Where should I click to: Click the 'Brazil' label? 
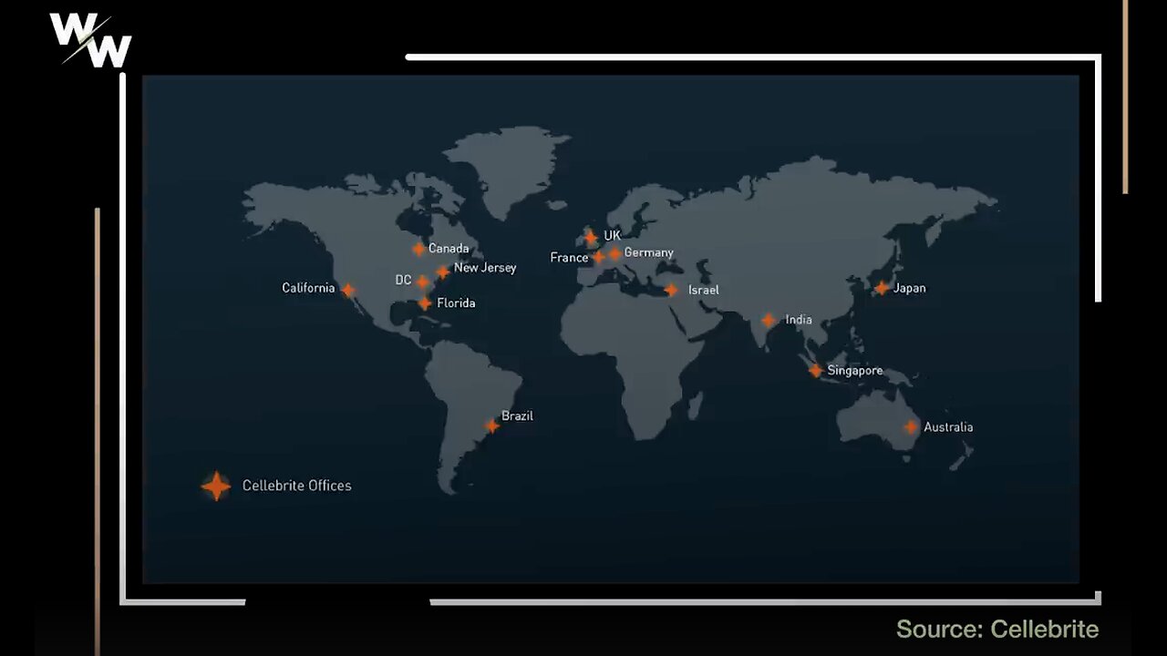pos(517,416)
